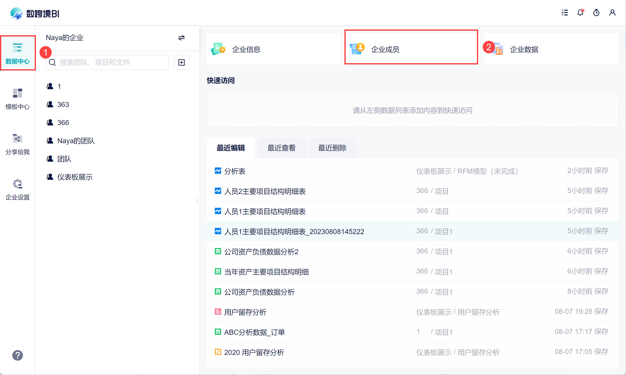This screenshot has width=626, height=375.
Task: Switch to the 最近查看 tab
Action: point(281,148)
